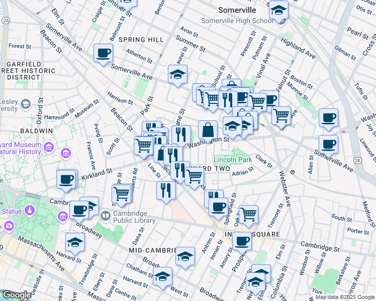Select the museum pin right of the Harvard Museum pin

(66, 153)
